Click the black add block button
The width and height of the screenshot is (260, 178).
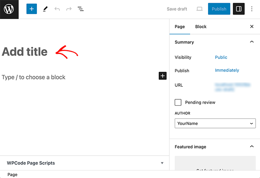163,76
